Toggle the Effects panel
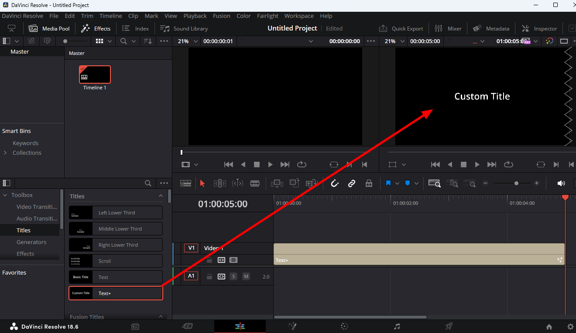Screen dimensions: 576x333 coord(96,28)
